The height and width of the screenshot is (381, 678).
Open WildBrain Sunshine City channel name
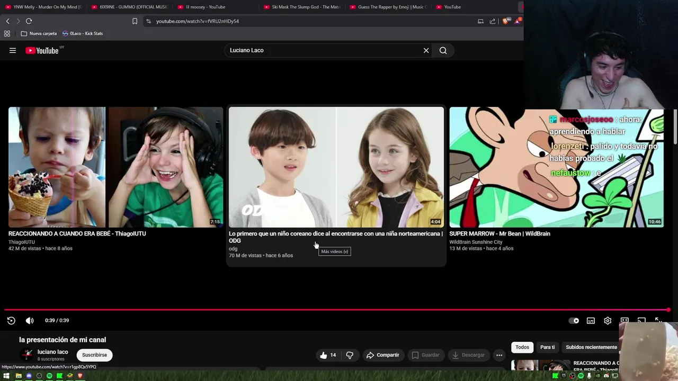pos(476,242)
